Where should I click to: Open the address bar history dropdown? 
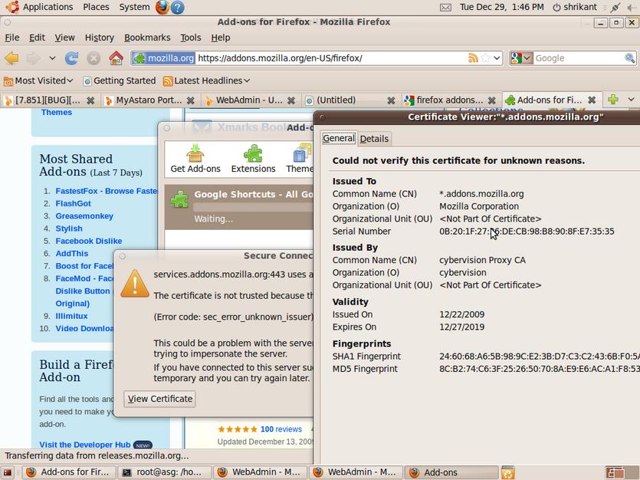[x=497, y=58]
